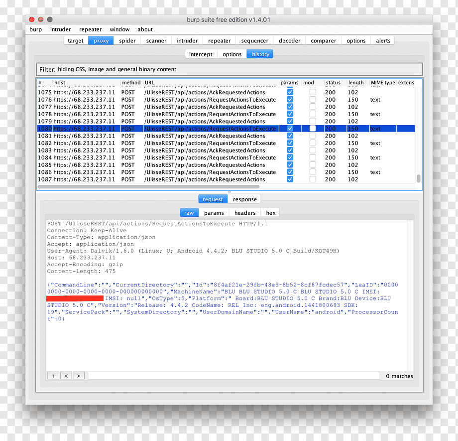Toggle mod checkbox of request 1086

click(313, 172)
